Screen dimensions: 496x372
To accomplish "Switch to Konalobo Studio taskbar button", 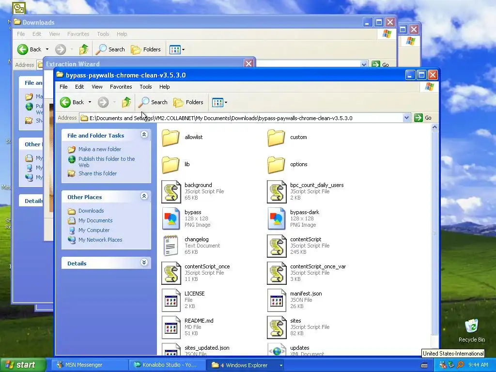I will coord(167,365).
